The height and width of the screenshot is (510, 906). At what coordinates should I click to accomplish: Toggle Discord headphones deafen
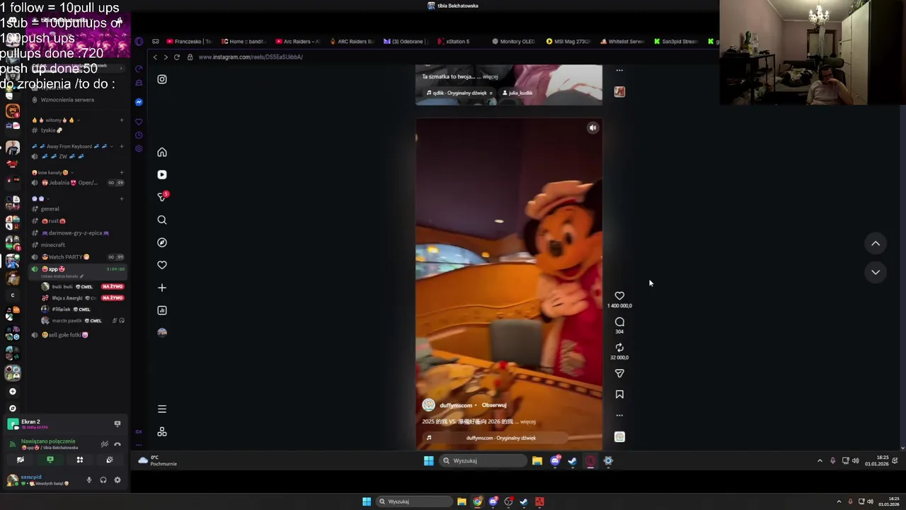[103, 480]
